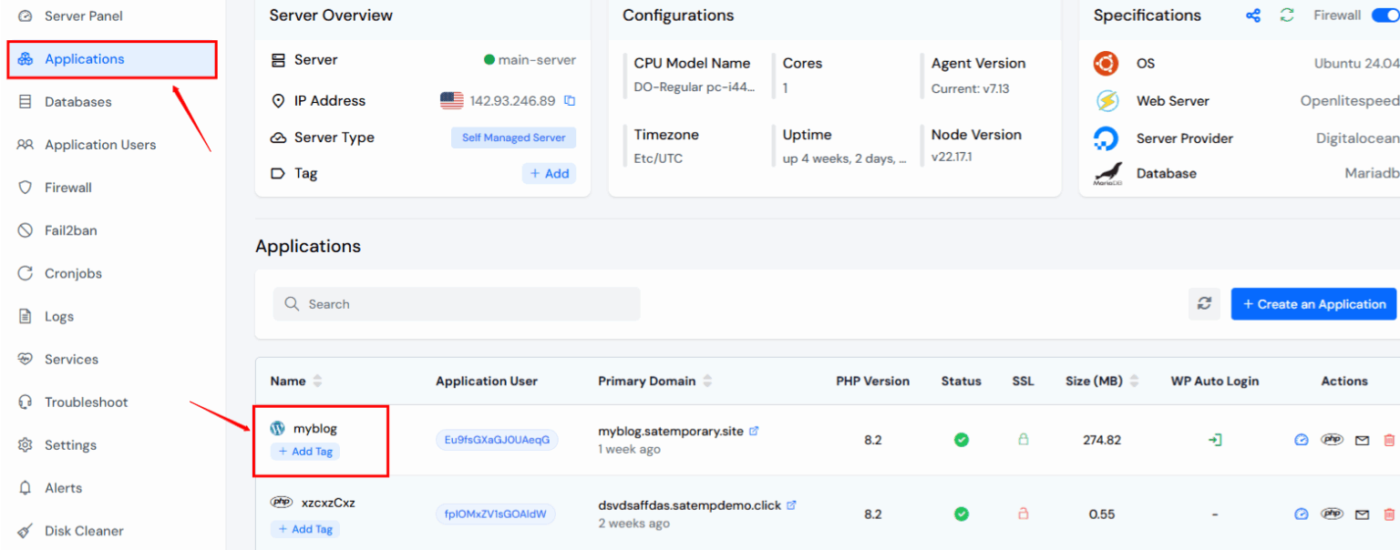Delete the myblog application
Screen dimensions: 1400x550
[1389, 440]
